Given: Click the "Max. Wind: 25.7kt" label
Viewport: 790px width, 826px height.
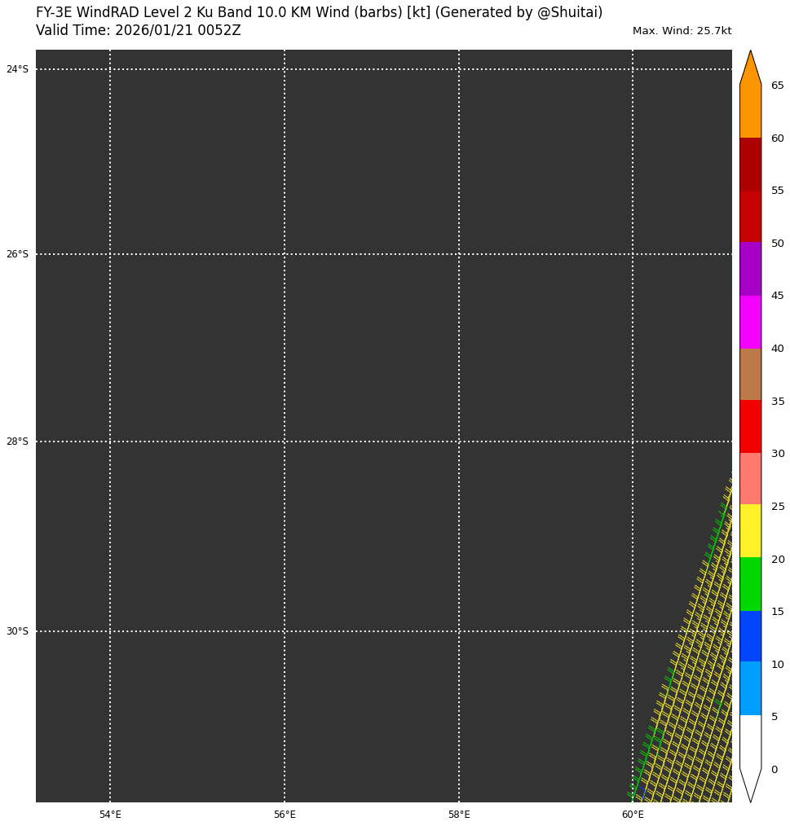Looking at the screenshot, I should point(682,31).
